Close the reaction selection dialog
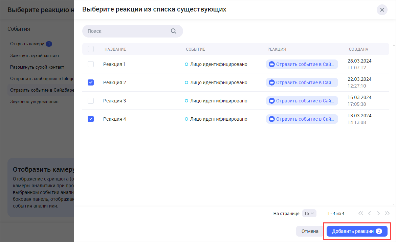Screen dimensions: 396x242 [x=382, y=10]
